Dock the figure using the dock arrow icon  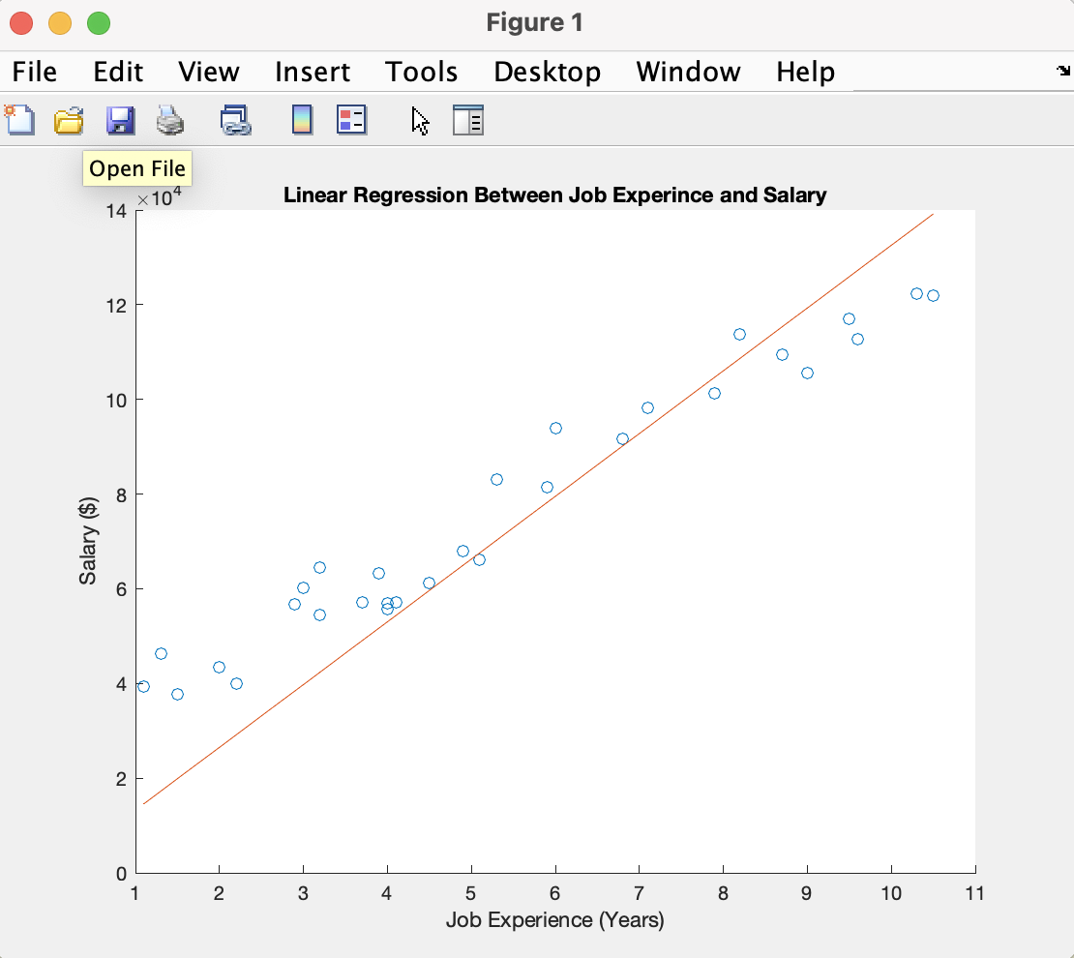[1062, 70]
